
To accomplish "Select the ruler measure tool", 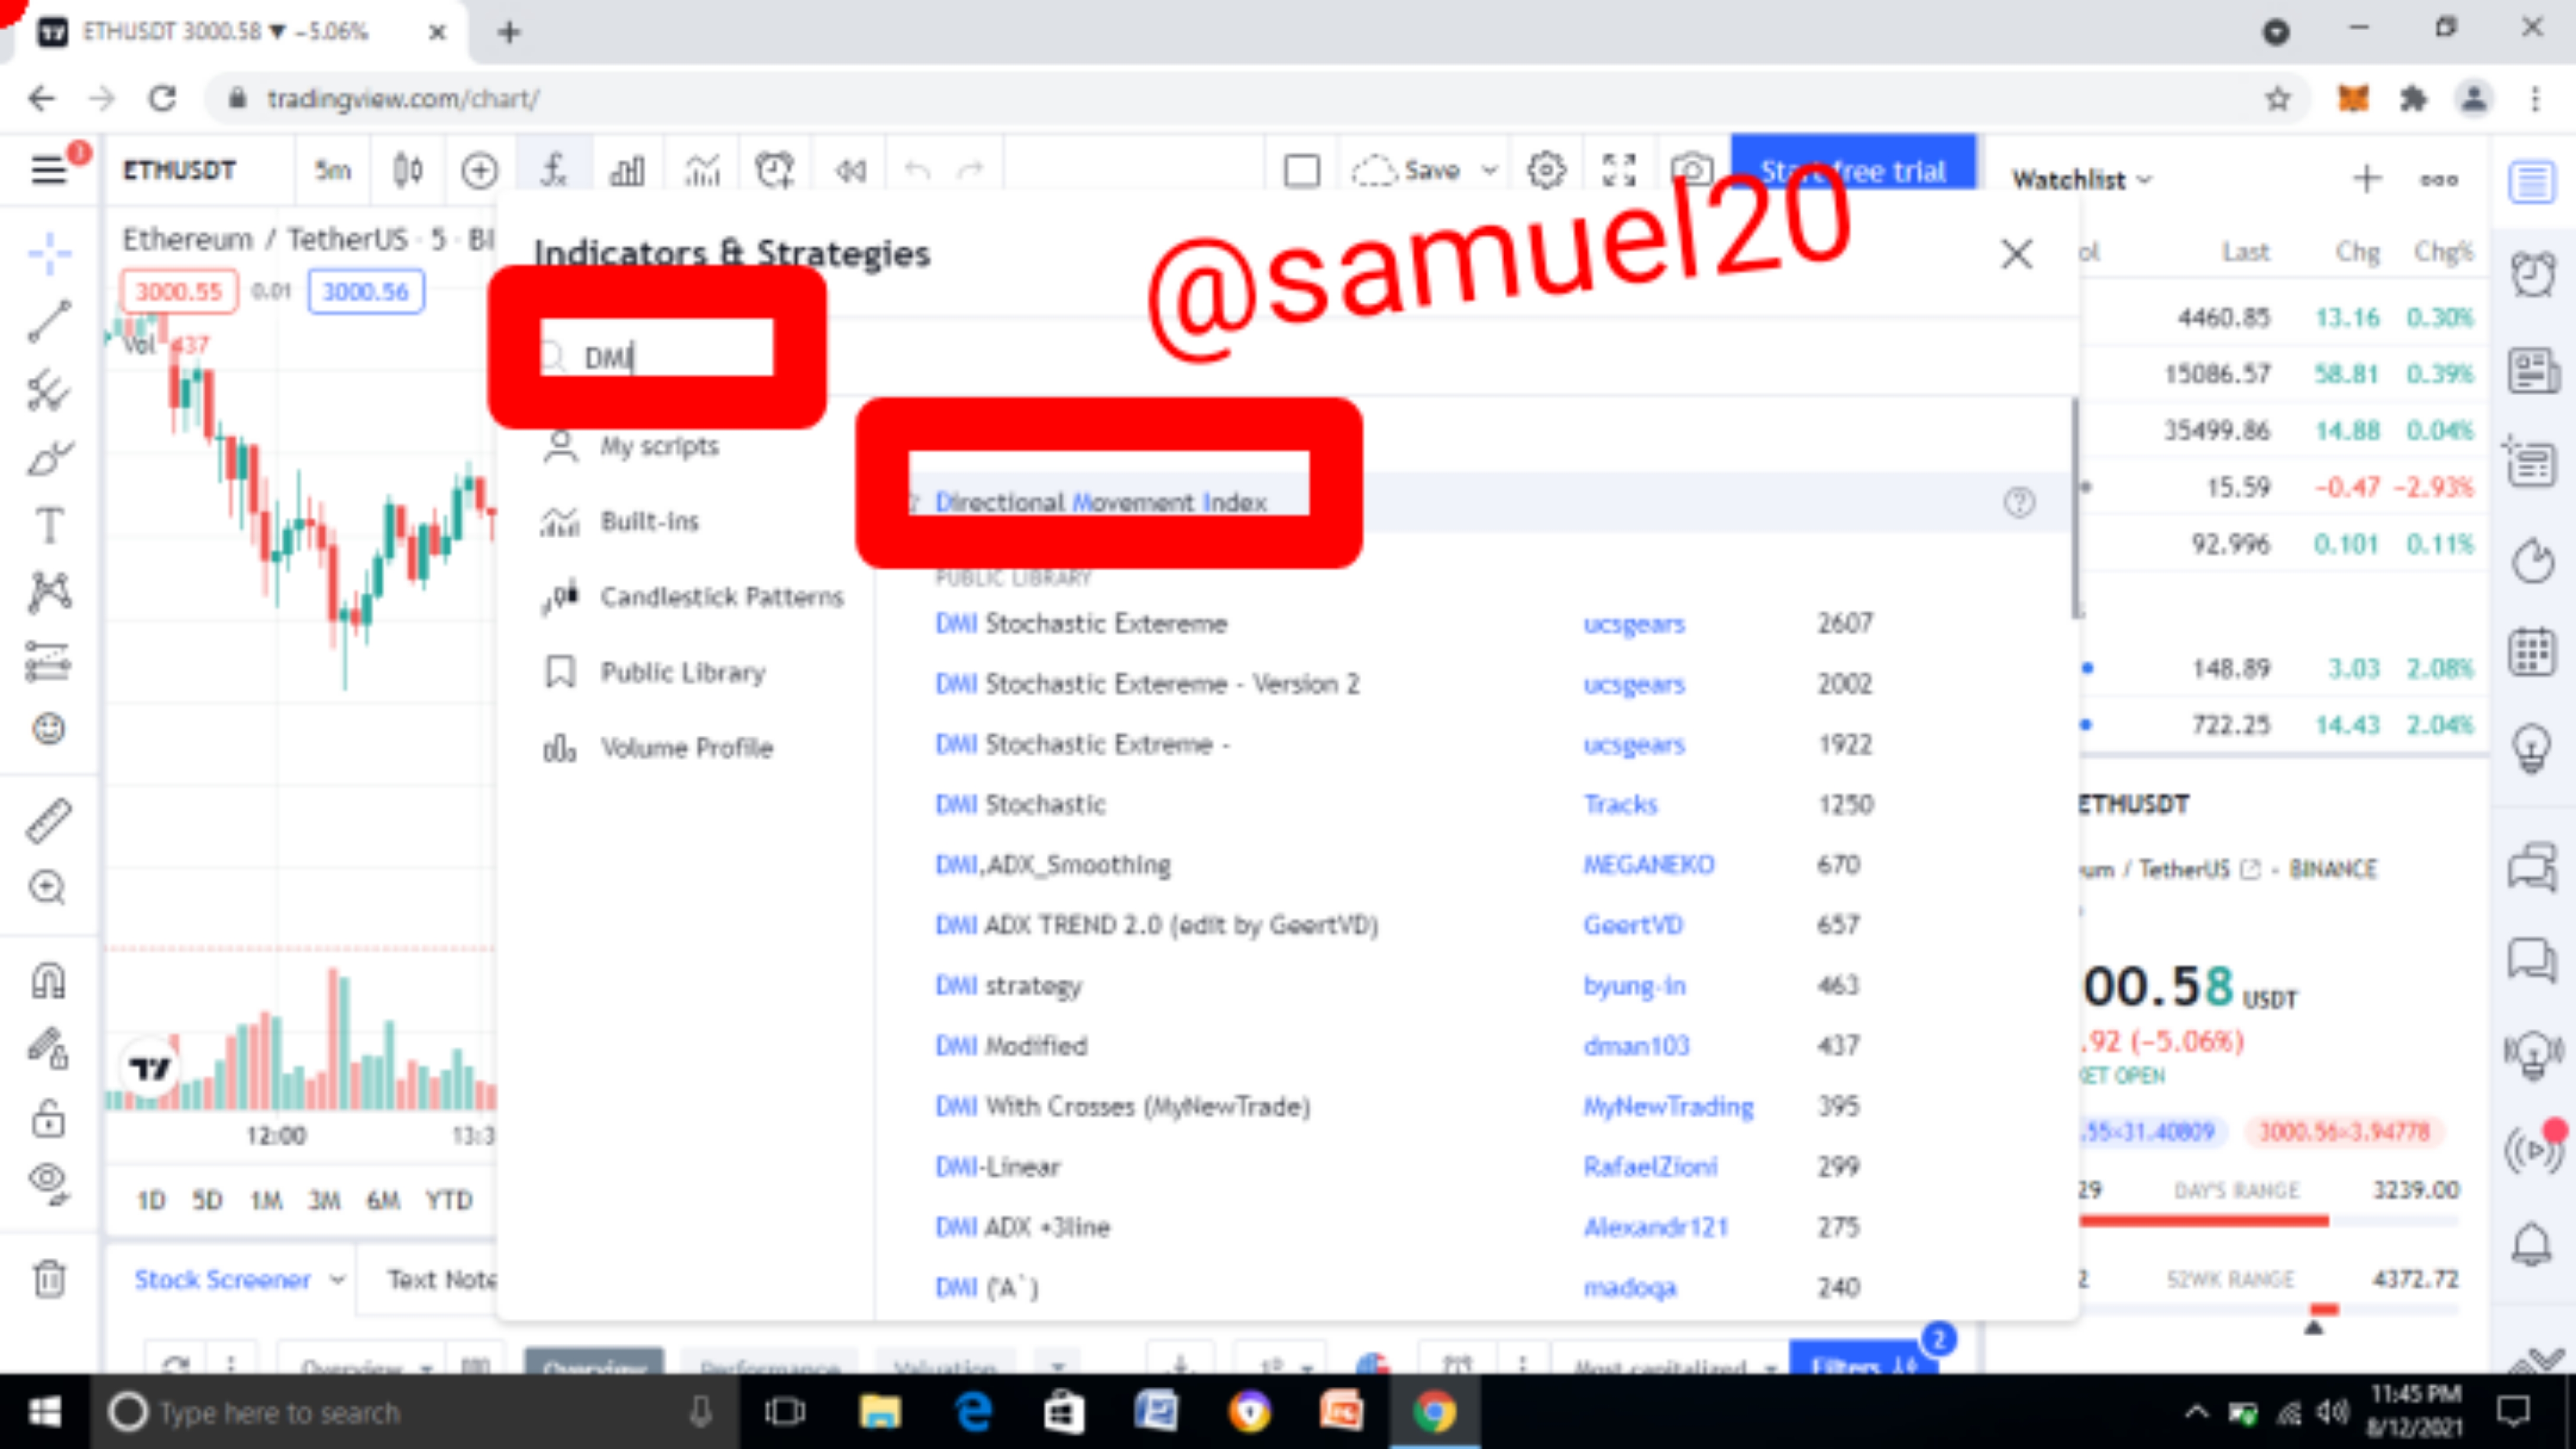I will [48, 820].
